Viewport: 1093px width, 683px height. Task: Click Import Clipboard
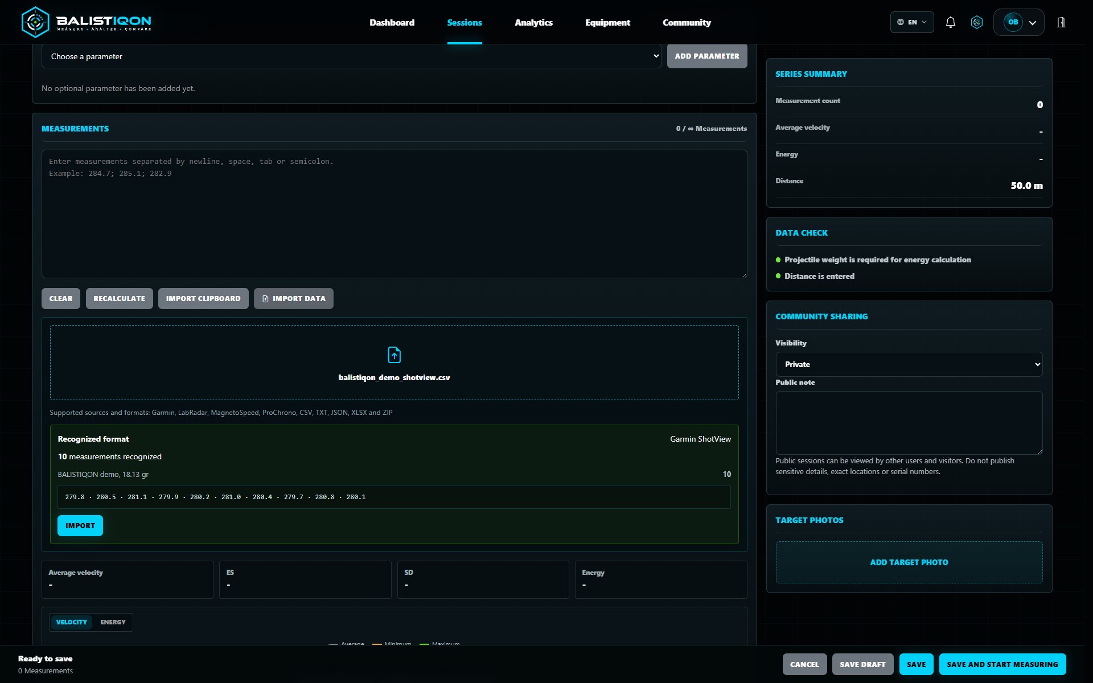point(203,298)
